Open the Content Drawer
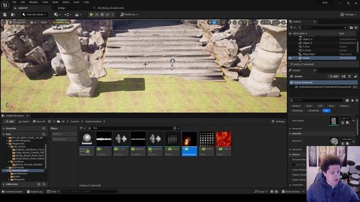 click(x=12, y=191)
